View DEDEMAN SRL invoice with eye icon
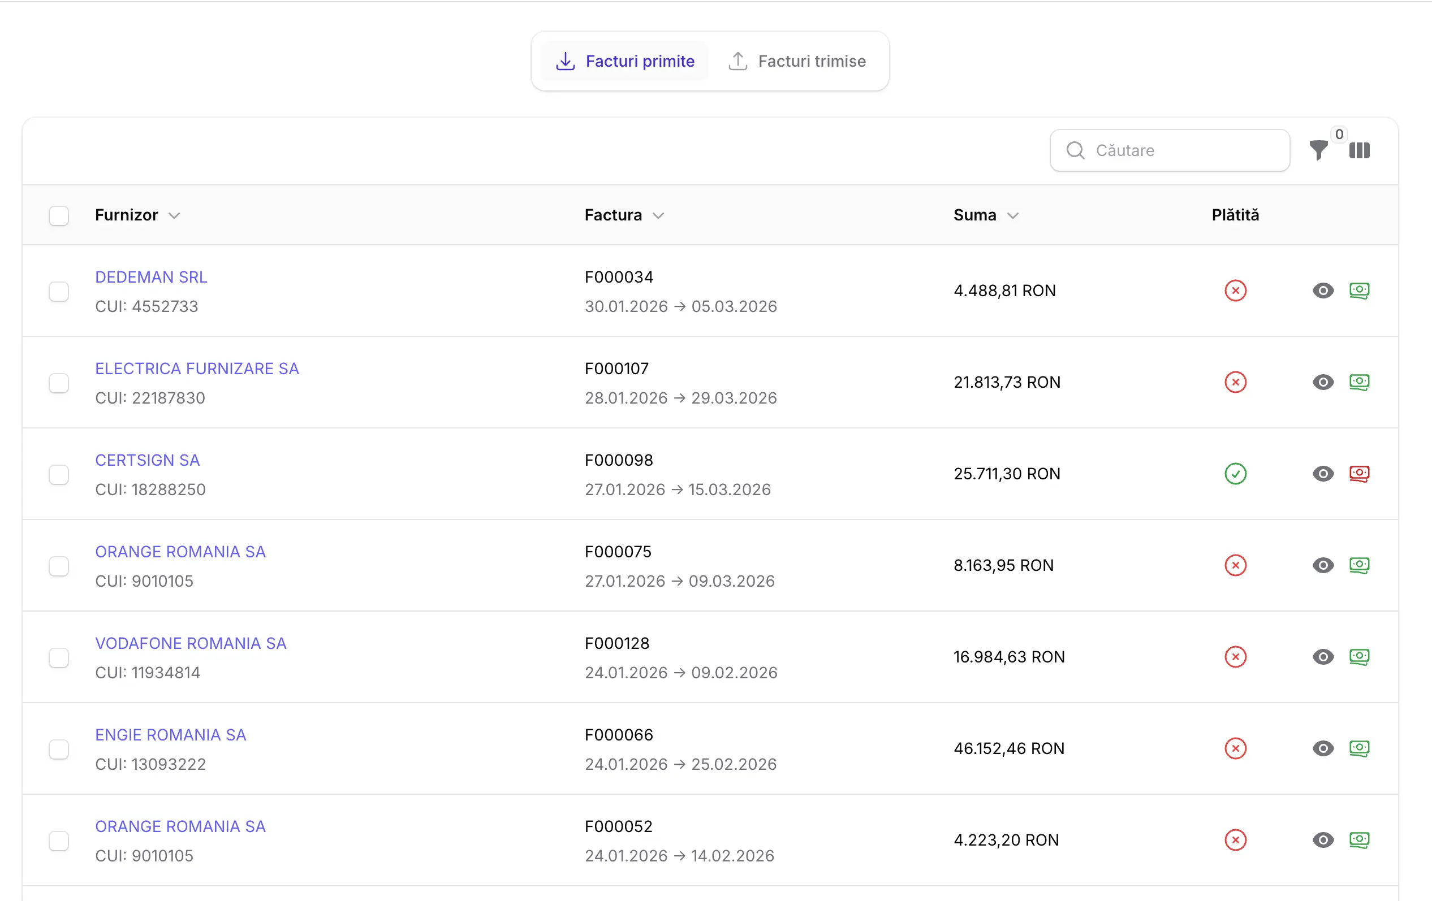Image resolution: width=1432 pixels, height=901 pixels. (1323, 291)
